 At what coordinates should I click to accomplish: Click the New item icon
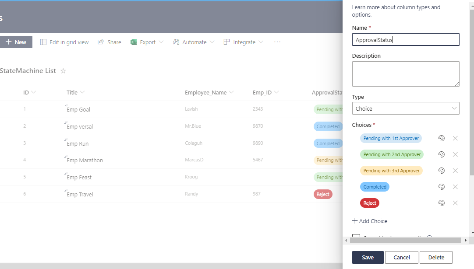(x=9, y=42)
